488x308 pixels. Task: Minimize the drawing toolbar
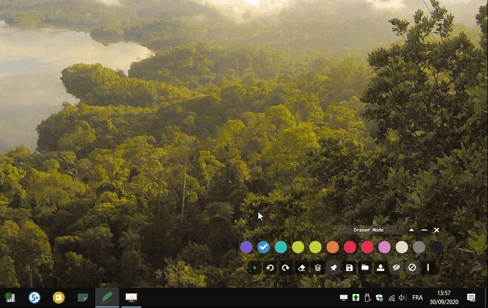[424, 230]
